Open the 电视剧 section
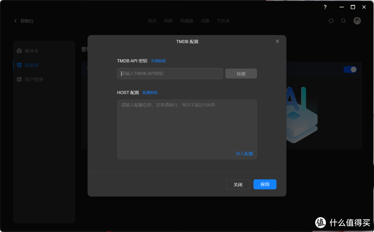 (x=187, y=21)
